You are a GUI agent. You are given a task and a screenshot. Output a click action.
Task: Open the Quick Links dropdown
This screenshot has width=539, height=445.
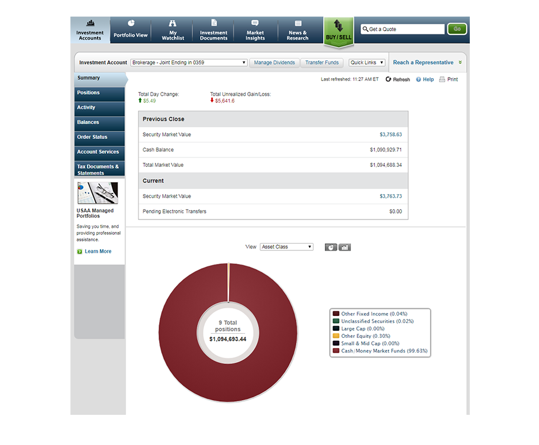click(x=367, y=63)
